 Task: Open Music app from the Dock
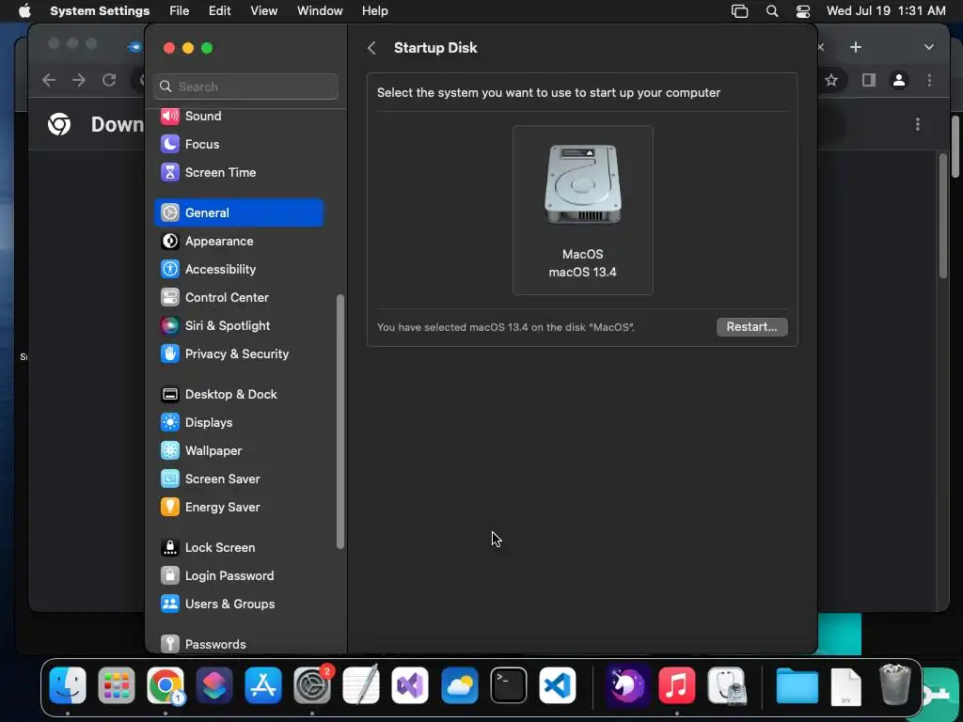677,685
